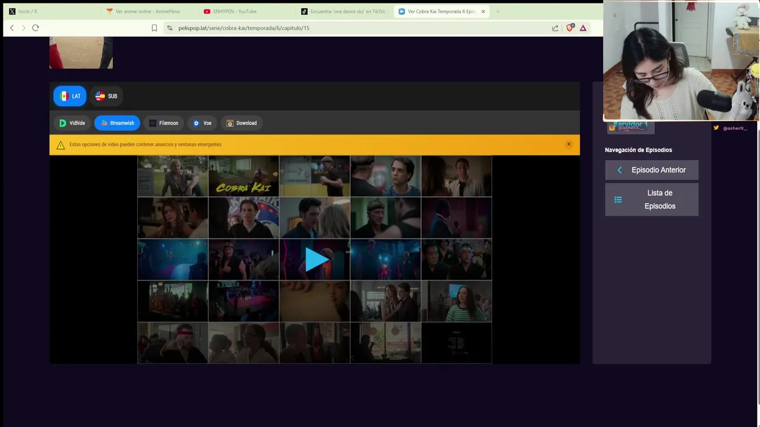Select LAT audio language option
The width and height of the screenshot is (760, 427).
click(x=70, y=96)
